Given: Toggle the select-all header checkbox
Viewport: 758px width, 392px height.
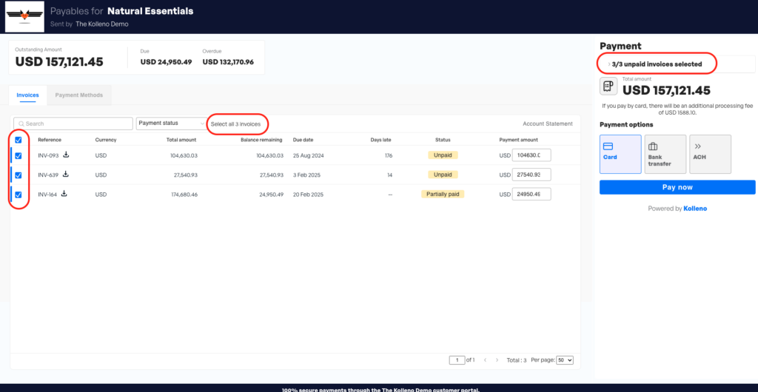Looking at the screenshot, I should (x=19, y=140).
